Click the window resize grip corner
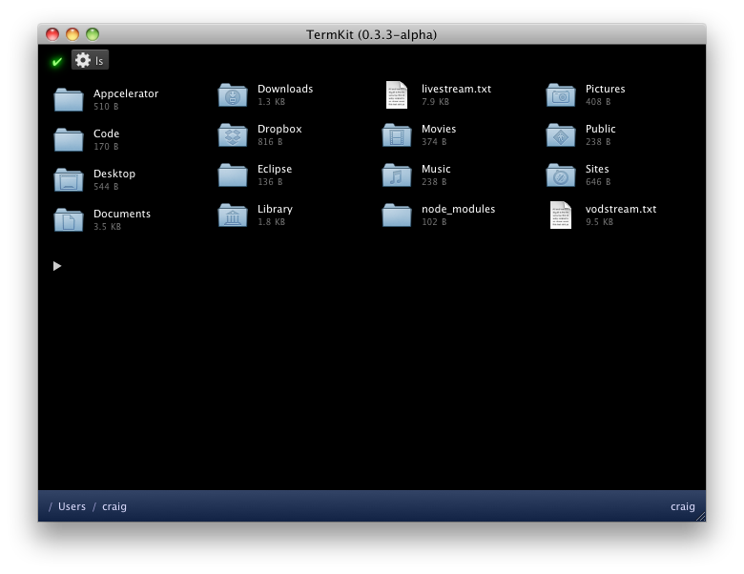 (x=701, y=517)
